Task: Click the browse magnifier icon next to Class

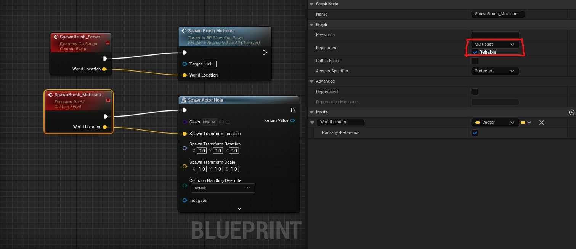Action: tap(228, 122)
